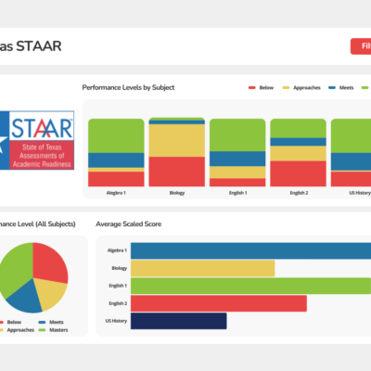Toggle Masters legend under pie chart
371x371 pixels.
click(53, 330)
